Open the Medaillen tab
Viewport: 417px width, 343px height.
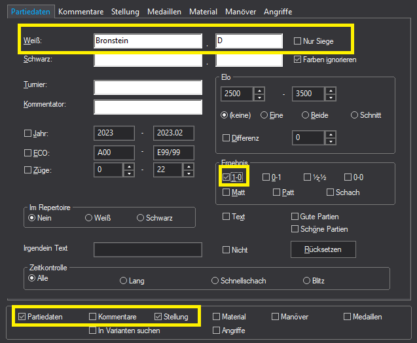[163, 12]
